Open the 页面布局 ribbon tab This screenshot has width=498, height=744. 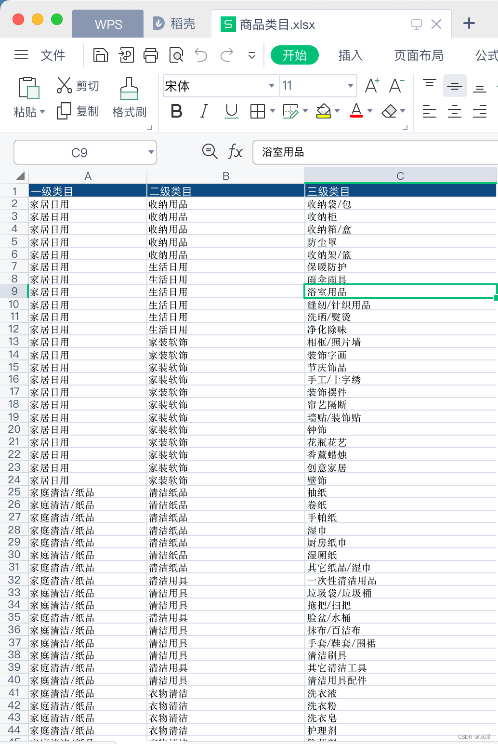click(x=418, y=55)
